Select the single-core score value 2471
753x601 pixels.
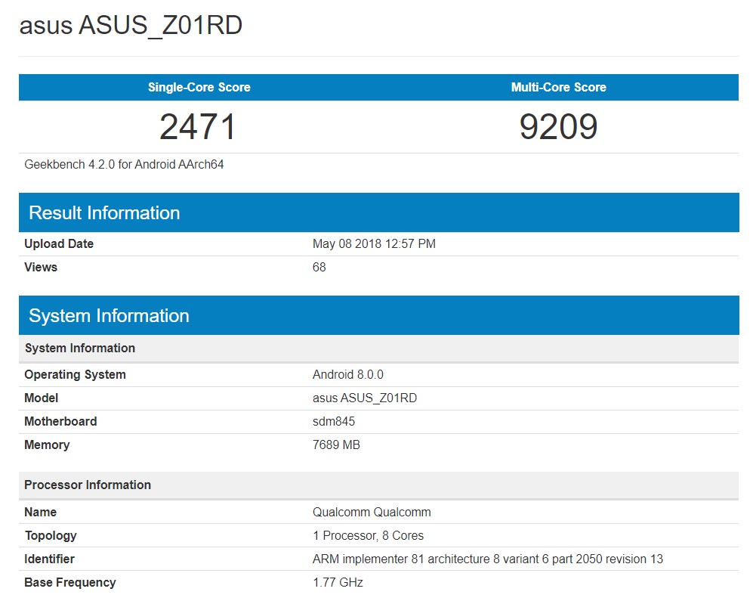pos(197,127)
